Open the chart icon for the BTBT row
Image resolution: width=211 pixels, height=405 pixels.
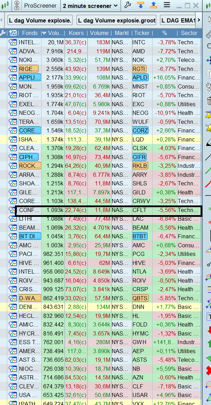point(13,236)
